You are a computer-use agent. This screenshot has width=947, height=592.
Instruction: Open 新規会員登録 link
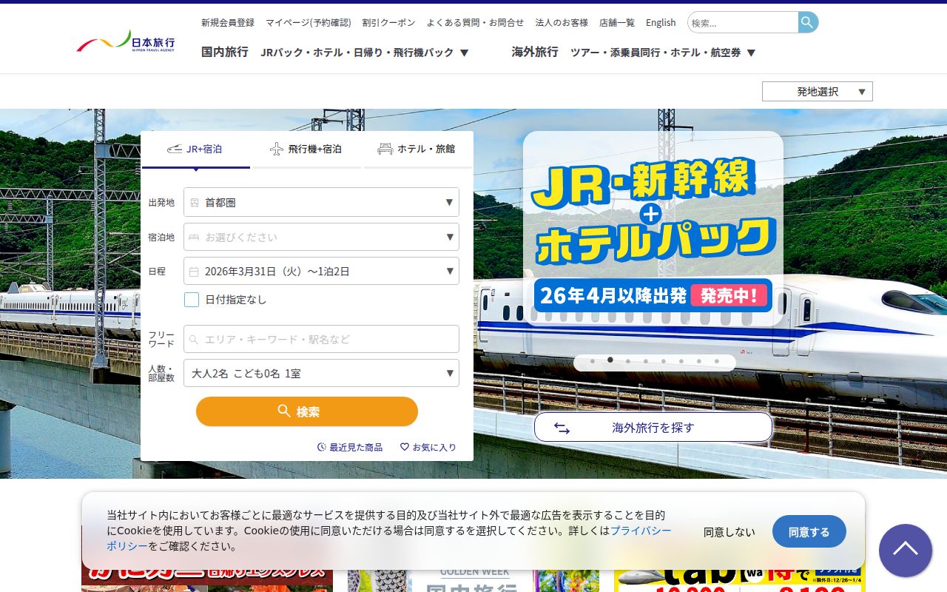[228, 23]
